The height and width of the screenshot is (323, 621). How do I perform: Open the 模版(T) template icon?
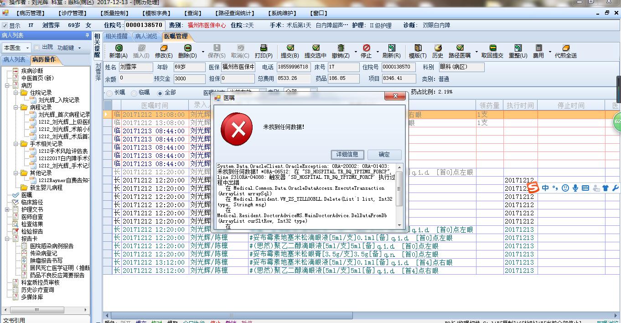point(418,48)
